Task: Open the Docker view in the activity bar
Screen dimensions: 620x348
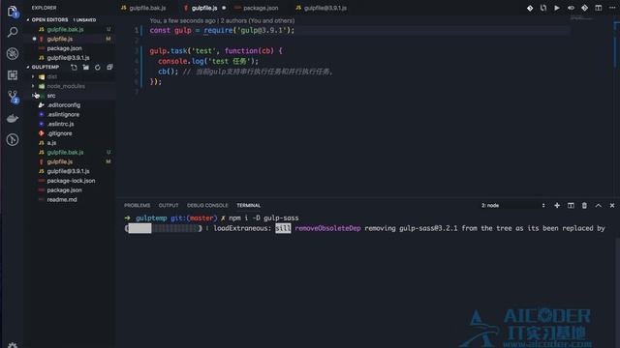Action: (13, 118)
